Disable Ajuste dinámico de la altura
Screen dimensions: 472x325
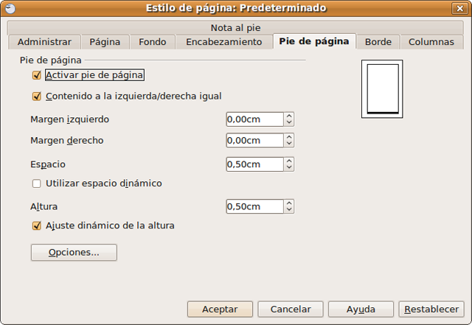(37, 226)
